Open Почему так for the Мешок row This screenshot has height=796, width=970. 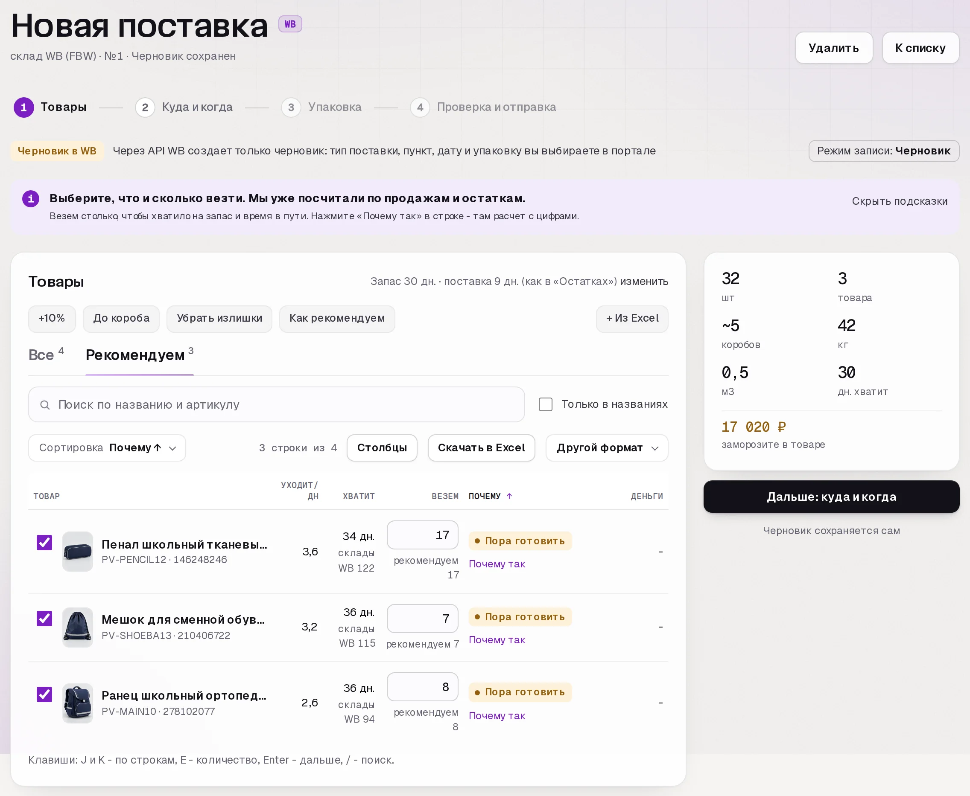497,639
